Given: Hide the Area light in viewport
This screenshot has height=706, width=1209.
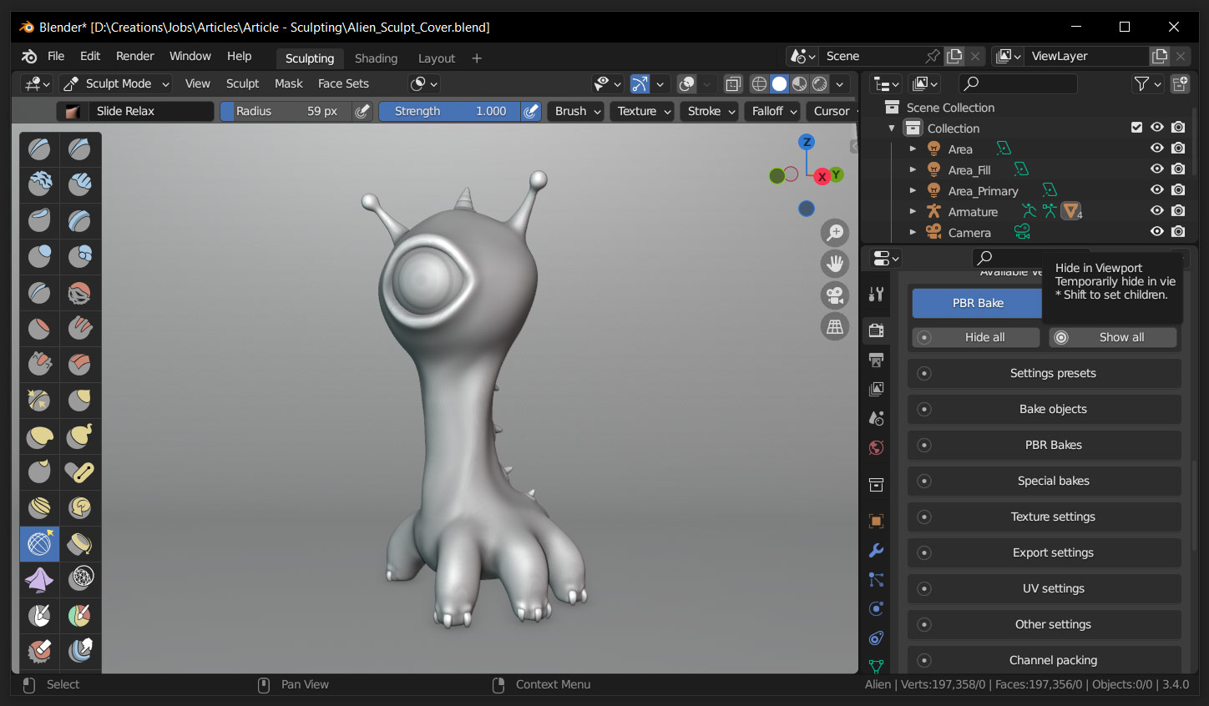Looking at the screenshot, I should point(1156,149).
